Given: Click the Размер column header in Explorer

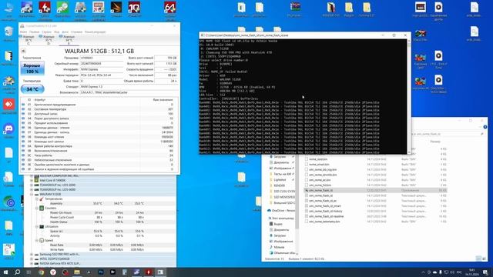Looking at the screenshot, I should 435,142.
